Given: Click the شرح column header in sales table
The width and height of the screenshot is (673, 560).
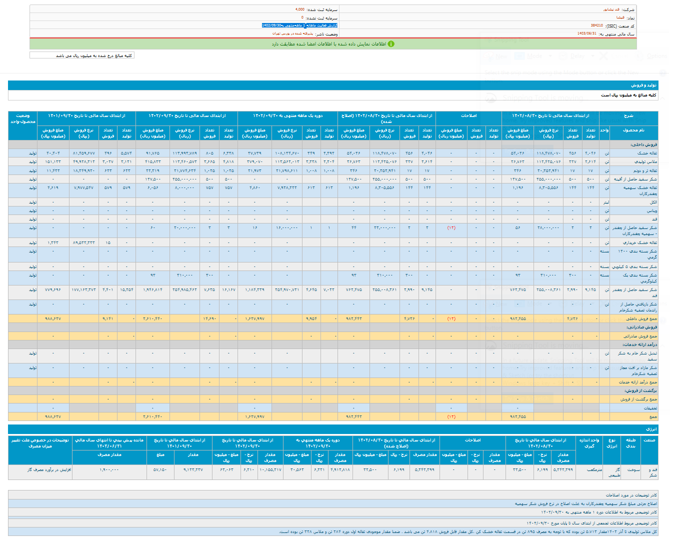Looking at the screenshot, I should 628,115.
